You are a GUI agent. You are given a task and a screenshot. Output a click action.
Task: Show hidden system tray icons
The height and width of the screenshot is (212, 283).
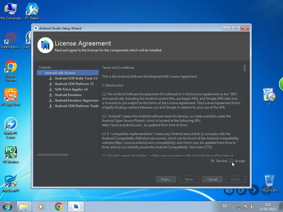[233, 207]
